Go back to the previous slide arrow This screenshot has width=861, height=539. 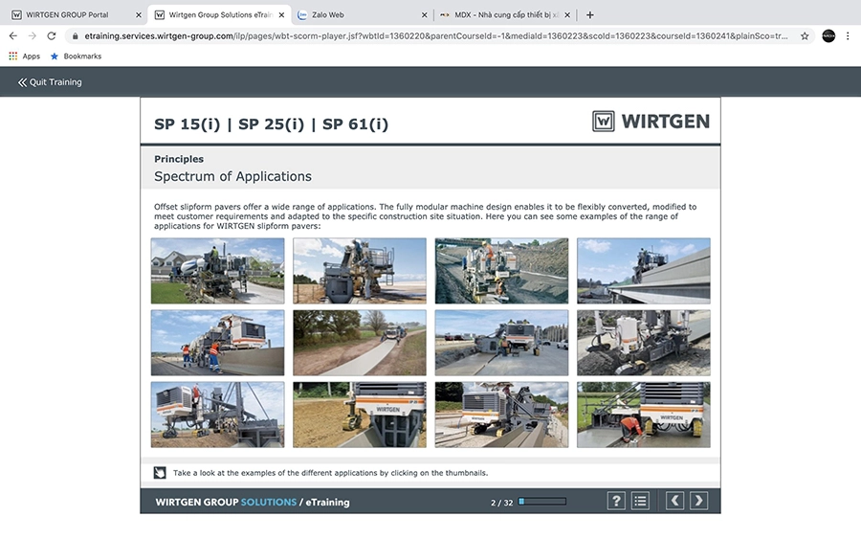(674, 501)
